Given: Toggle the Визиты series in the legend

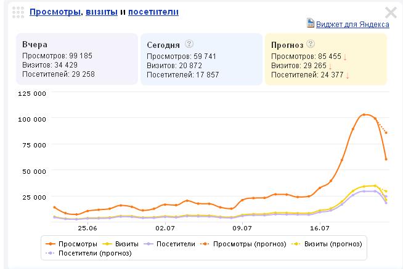Looking at the screenshot, I should pyautogui.click(x=121, y=244).
